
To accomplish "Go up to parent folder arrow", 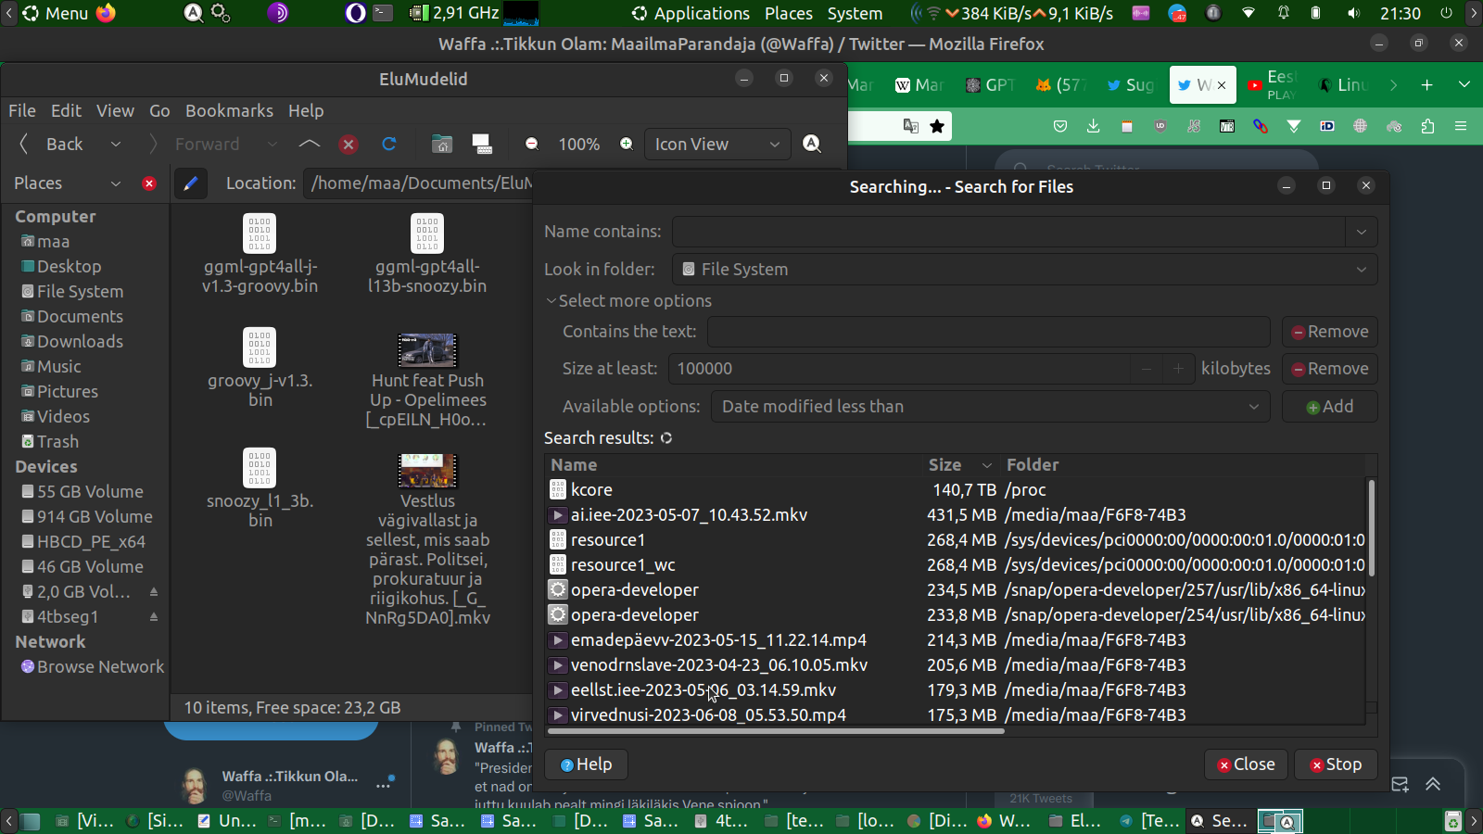I will tap(310, 144).
